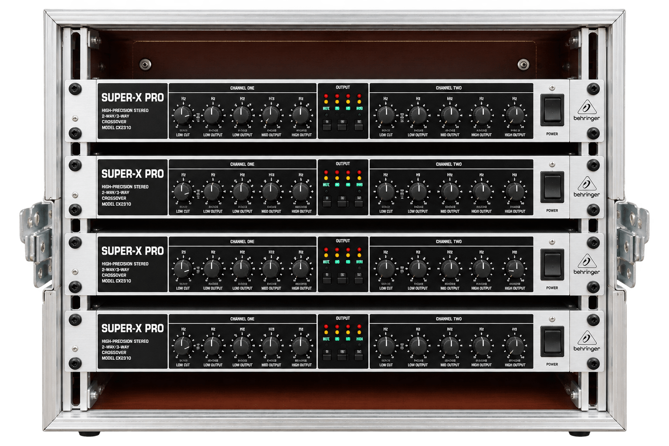Click the Behringer logo on the second unit

click(587, 187)
